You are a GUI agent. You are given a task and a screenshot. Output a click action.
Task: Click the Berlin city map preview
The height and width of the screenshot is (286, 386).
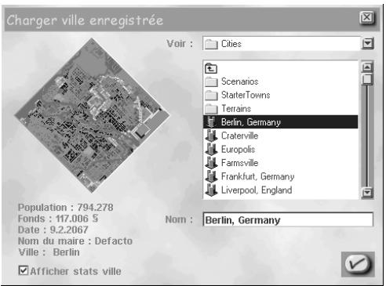tap(92, 115)
